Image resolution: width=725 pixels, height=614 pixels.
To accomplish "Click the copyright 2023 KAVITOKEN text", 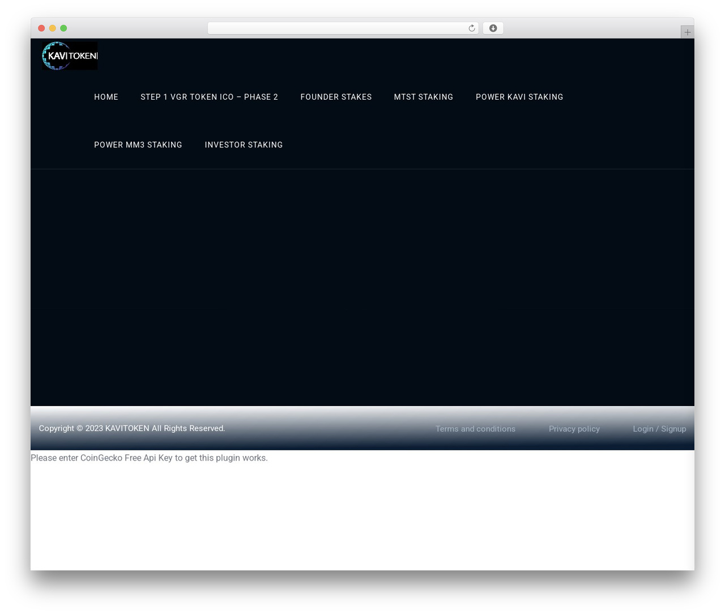I will 132,428.
